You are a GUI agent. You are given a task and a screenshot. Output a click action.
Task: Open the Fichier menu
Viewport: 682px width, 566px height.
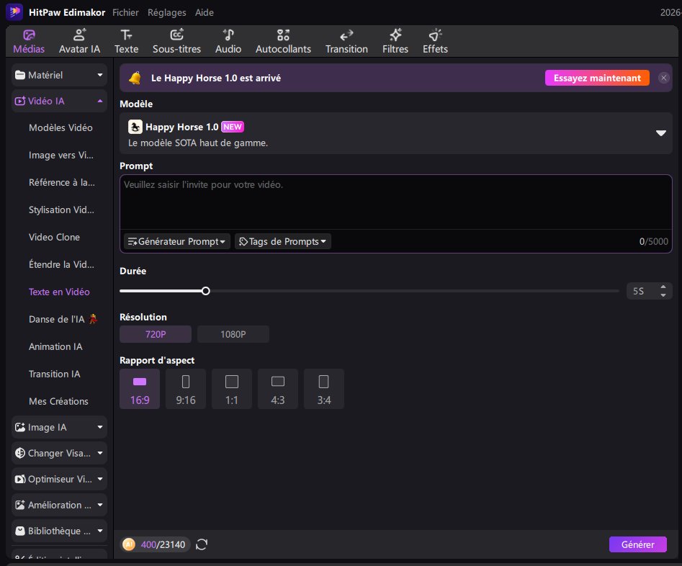pyautogui.click(x=125, y=13)
